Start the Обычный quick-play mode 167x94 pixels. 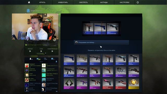(x=30, y=51)
